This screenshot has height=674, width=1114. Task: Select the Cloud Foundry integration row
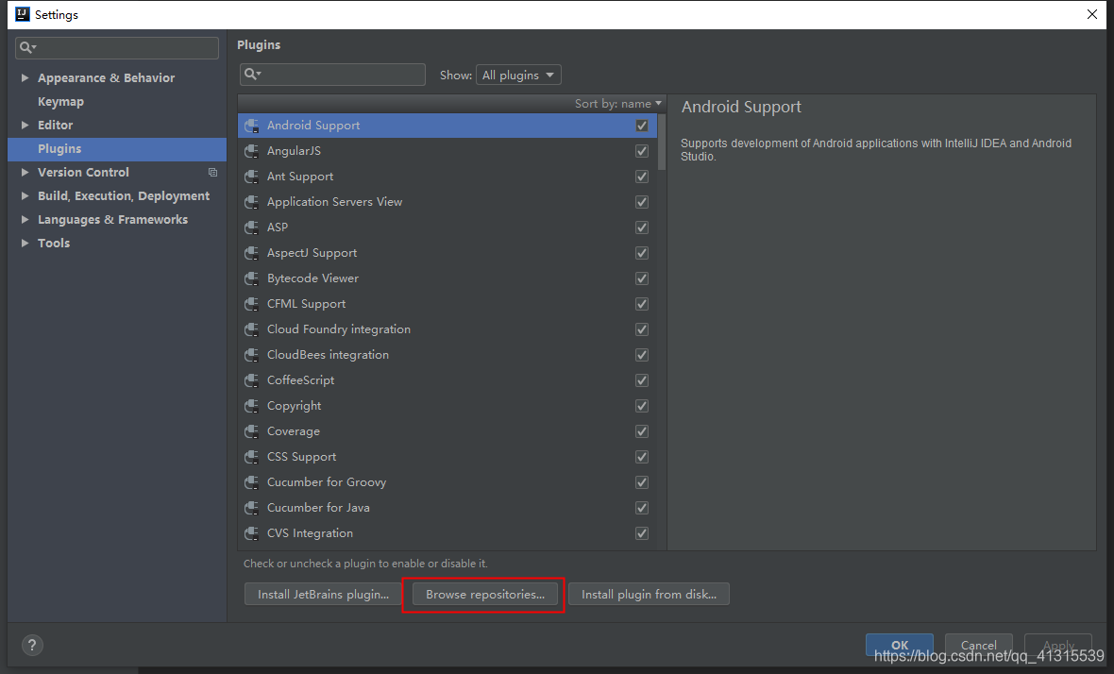click(x=447, y=329)
